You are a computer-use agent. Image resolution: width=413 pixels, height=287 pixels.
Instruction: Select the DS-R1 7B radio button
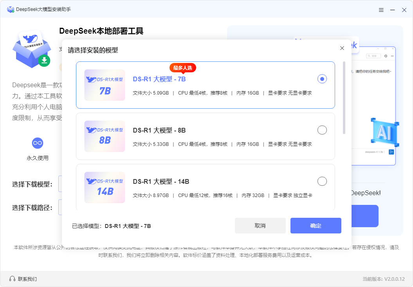pyautogui.click(x=322, y=79)
